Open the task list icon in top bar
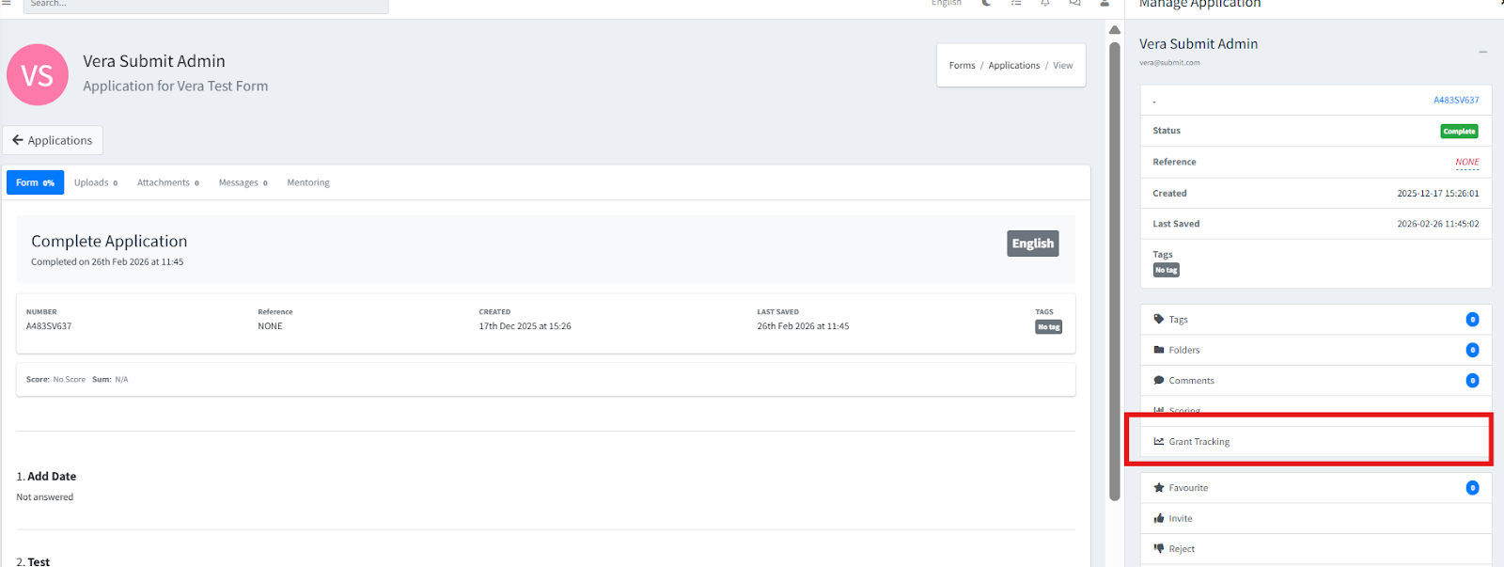Viewport: 1504px width, 567px height. click(x=1016, y=4)
